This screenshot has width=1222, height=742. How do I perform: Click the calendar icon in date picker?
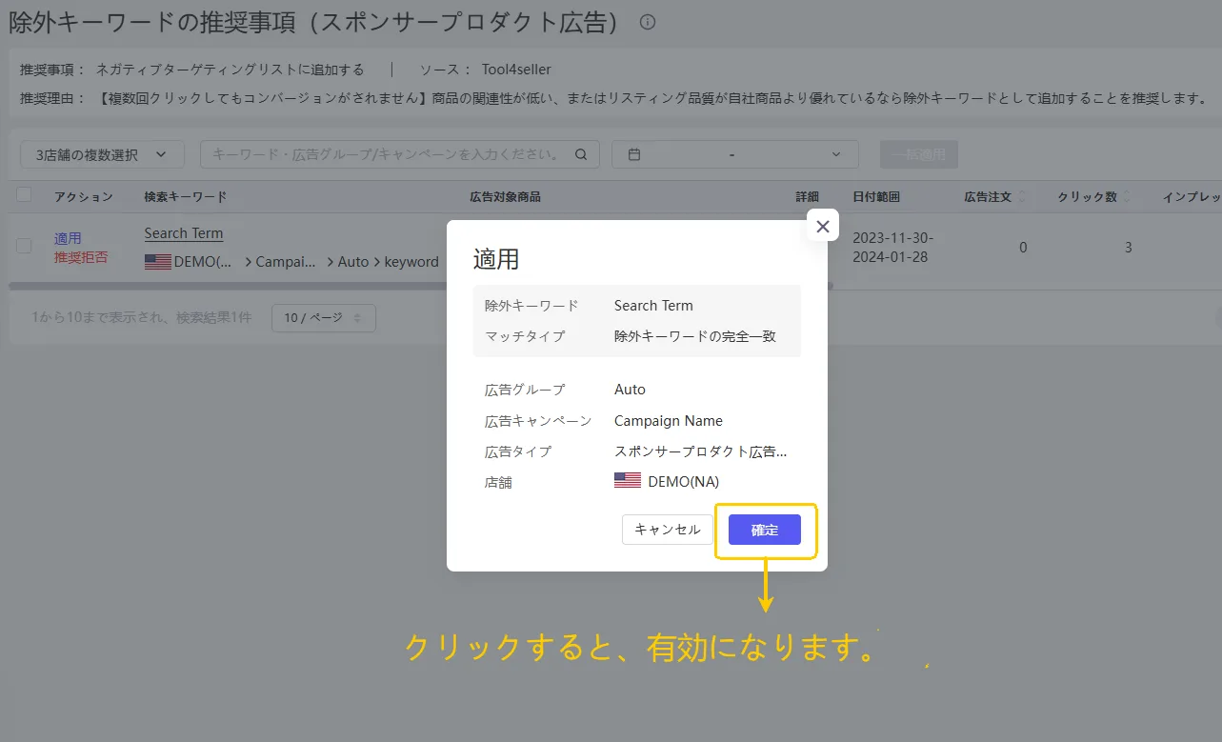pos(633,154)
